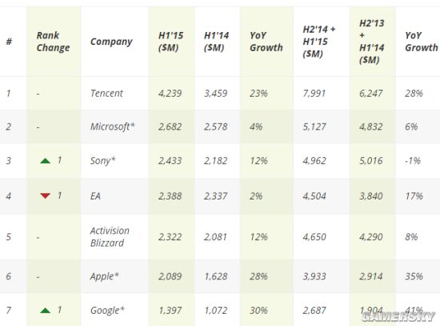The image size is (440, 326).
Task: Click the green up arrow in Sony row
Action: point(45,161)
